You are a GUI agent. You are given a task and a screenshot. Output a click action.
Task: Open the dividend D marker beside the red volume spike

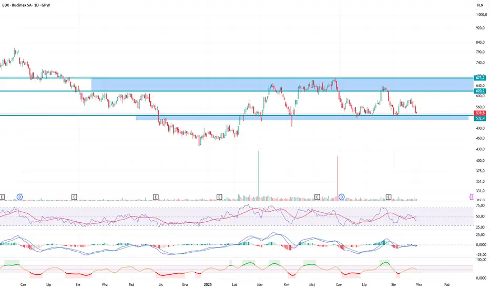(x=342, y=197)
